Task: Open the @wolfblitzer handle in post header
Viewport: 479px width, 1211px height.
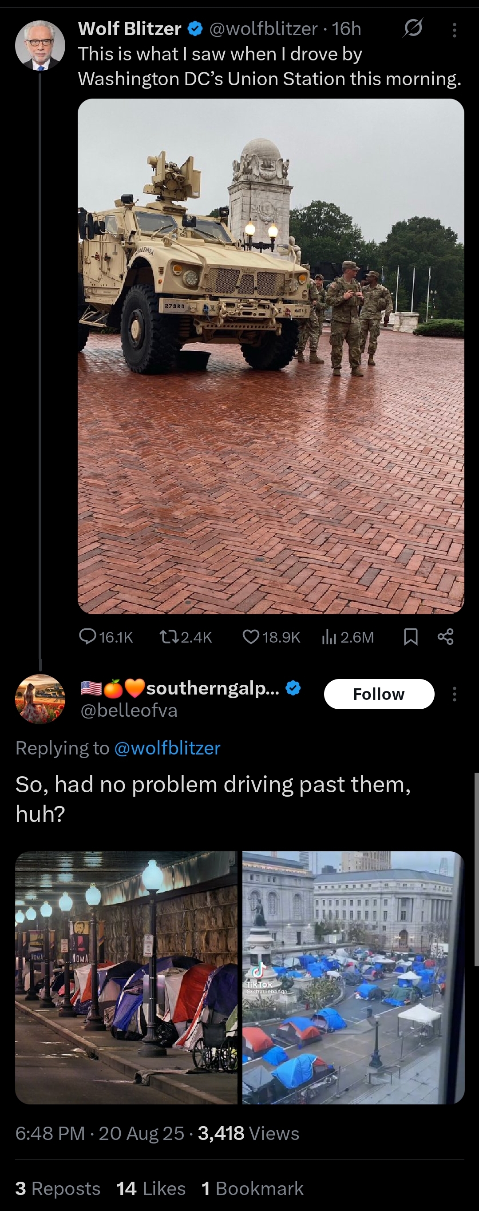Action: 263,29
